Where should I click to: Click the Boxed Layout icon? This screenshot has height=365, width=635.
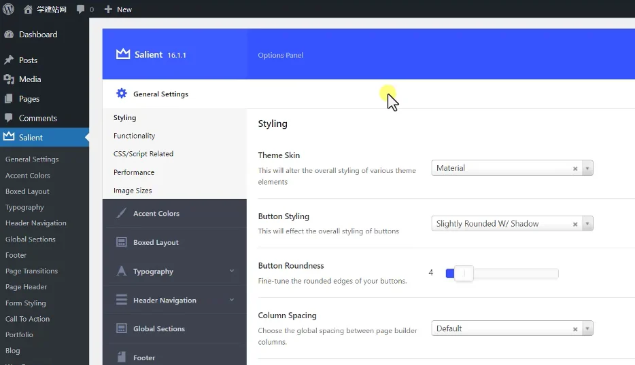coord(122,242)
